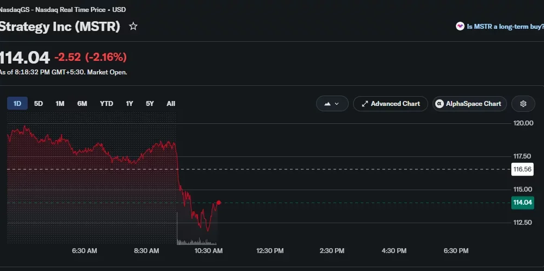Select the 1D range tab
Image resolution: width=544 pixels, height=271 pixels.
coord(17,103)
